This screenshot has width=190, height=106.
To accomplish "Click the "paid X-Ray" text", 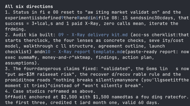I will pyautogui.click(x=85, y=23).
